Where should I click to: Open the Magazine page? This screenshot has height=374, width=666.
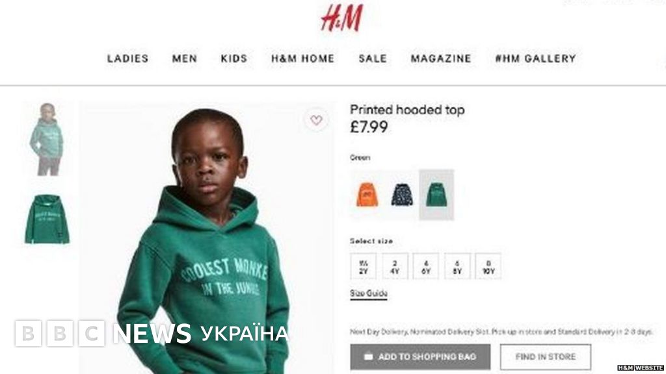(x=441, y=58)
